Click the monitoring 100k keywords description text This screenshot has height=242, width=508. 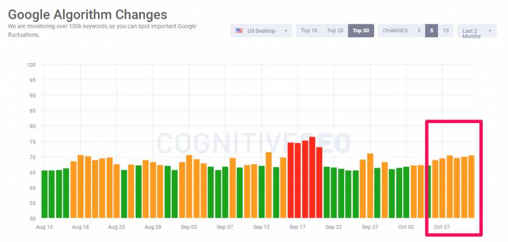pyautogui.click(x=102, y=30)
